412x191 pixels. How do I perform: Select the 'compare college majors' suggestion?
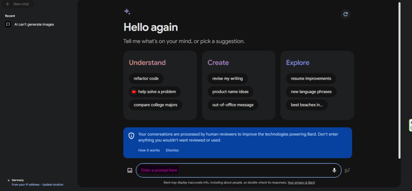coord(156,105)
